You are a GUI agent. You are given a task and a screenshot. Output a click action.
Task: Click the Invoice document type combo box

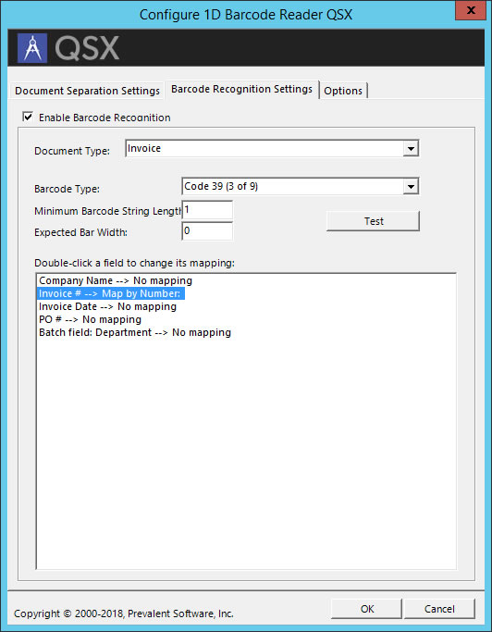[x=272, y=149]
